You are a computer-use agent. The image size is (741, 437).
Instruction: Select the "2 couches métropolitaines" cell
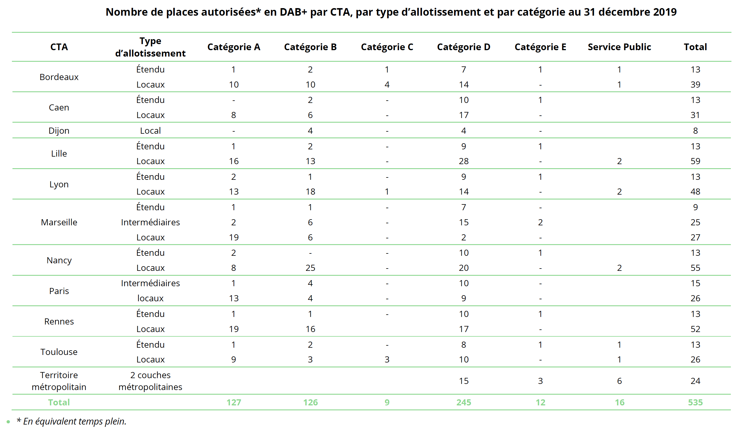150,381
